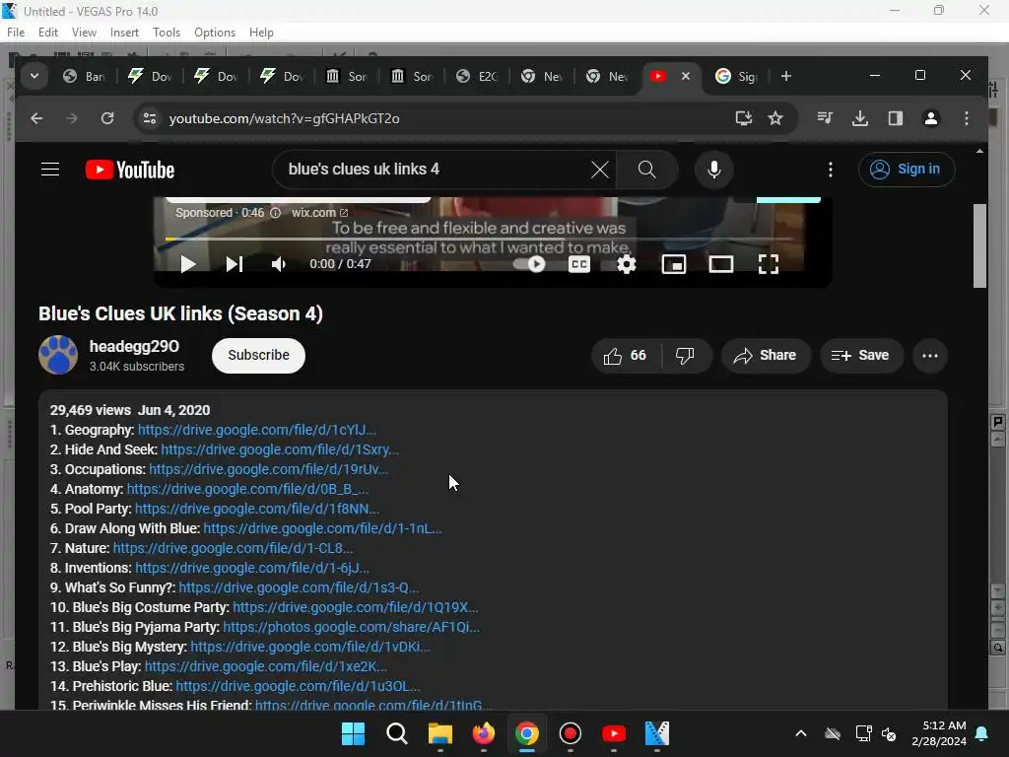The image size is (1009, 757).
Task: Open Blue's Big Pyjama Party photos link
Action: pos(352,627)
